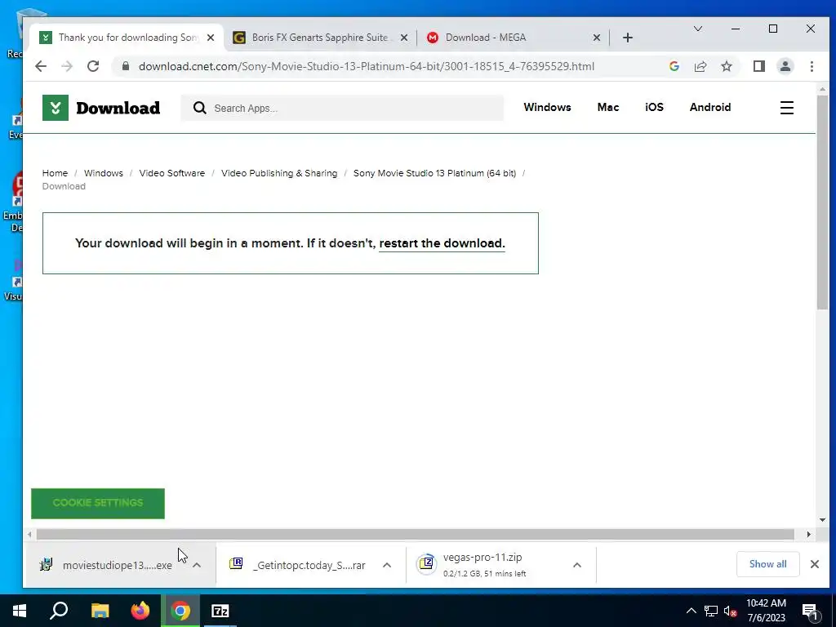Close the Download - MEGA tab

[x=597, y=38]
